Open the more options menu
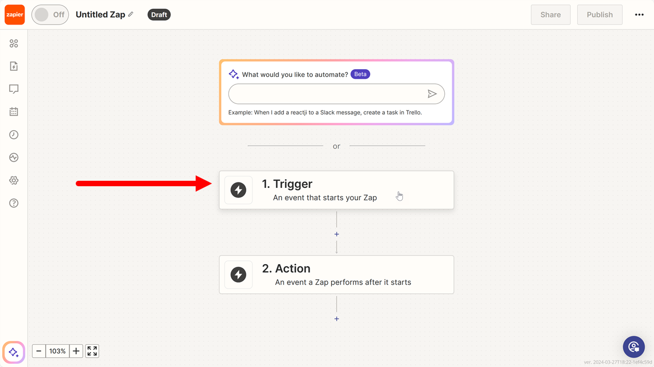 (x=639, y=15)
